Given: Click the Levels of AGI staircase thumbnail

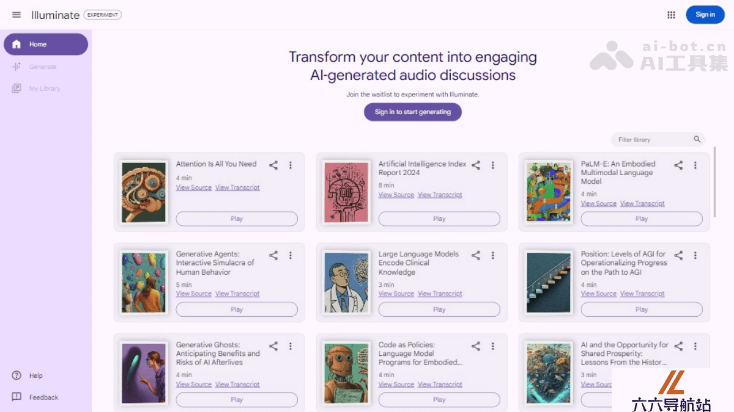Looking at the screenshot, I should (549, 283).
